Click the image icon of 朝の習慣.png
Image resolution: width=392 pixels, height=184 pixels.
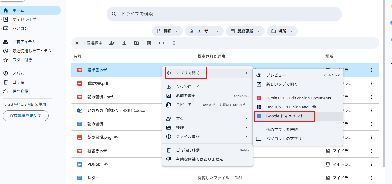coord(80,137)
